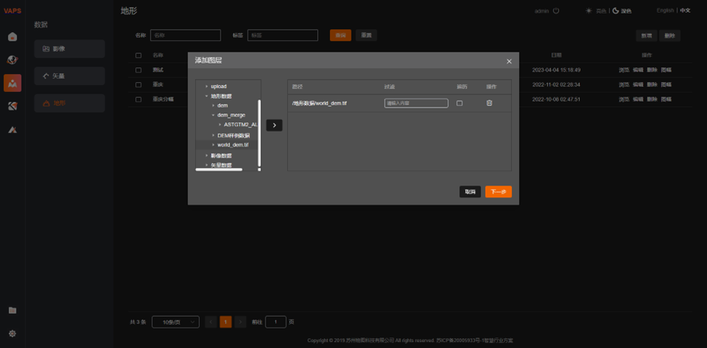Viewport: 707px width, 348px height.
Task: Click the orange 下一步 next button
Action: coord(498,192)
